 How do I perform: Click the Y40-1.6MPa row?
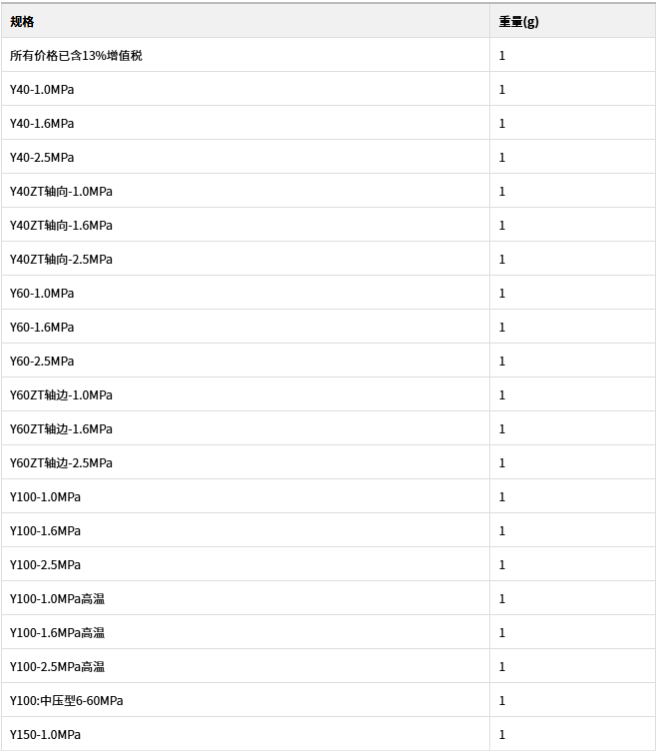coord(328,124)
